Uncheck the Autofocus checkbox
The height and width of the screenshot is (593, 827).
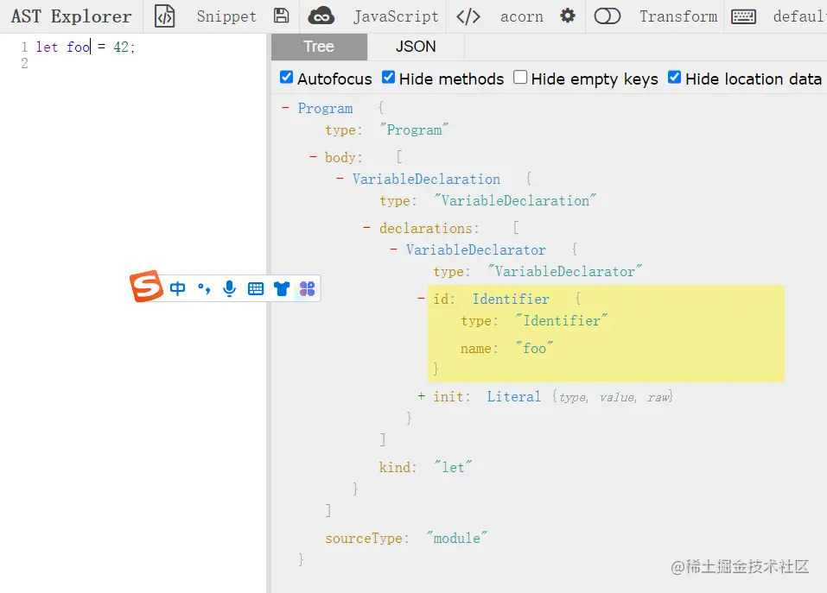click(286, 78)
